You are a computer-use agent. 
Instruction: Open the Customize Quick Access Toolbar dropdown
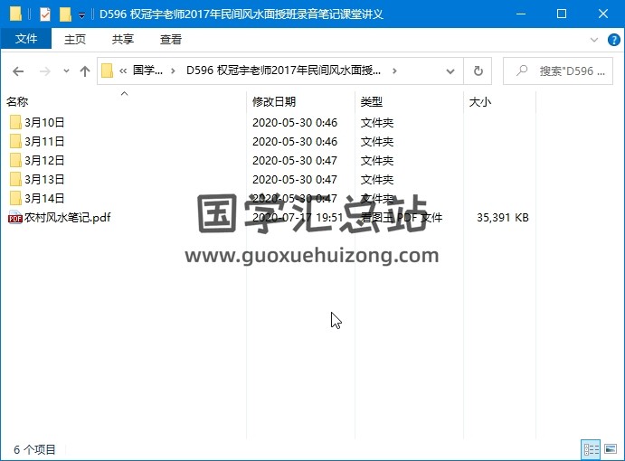pyautogui.click(x=81, y=14)
